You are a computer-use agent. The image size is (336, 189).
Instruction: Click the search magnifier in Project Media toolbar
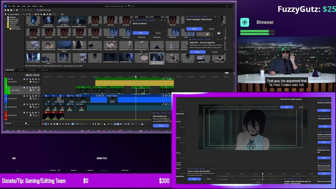point(55,14)
